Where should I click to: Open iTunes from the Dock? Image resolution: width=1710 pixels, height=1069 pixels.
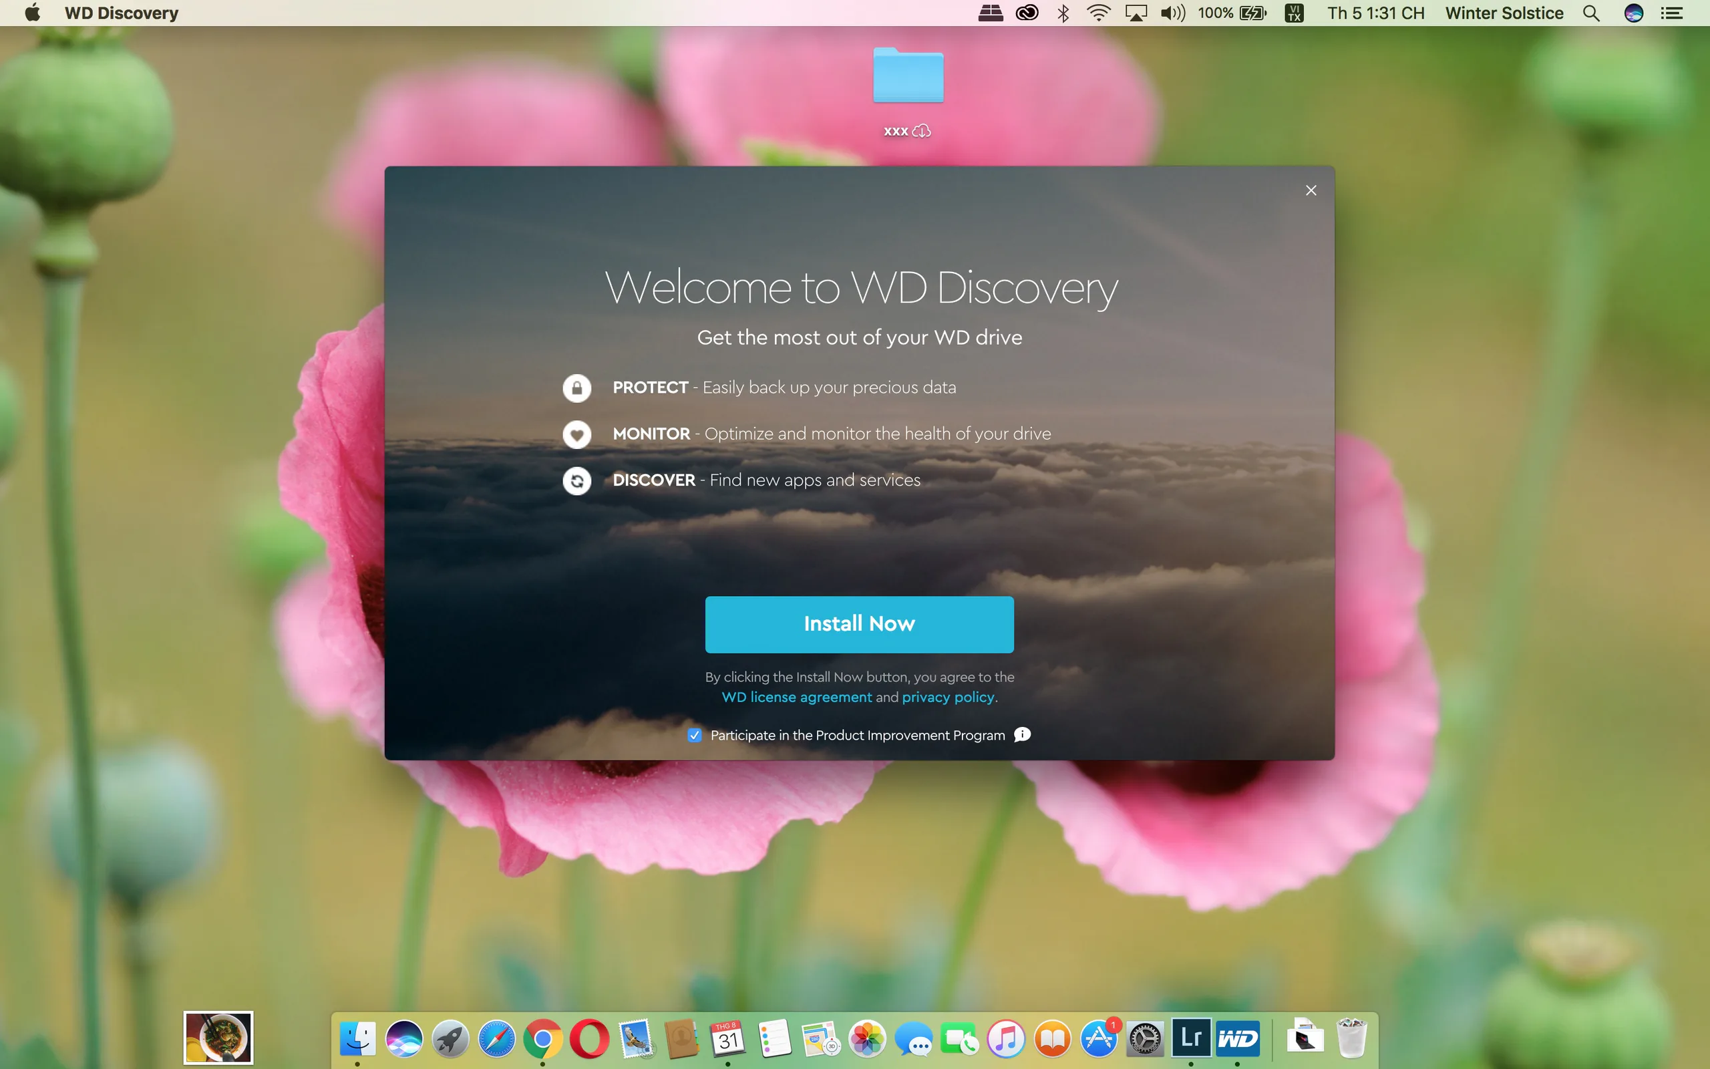[x=1006, y=1038]
